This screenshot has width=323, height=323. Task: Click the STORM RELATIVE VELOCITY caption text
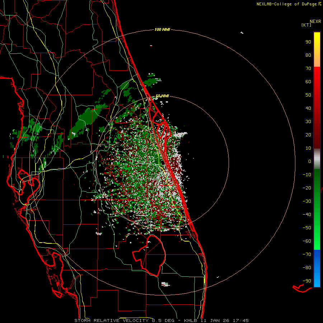111,320
